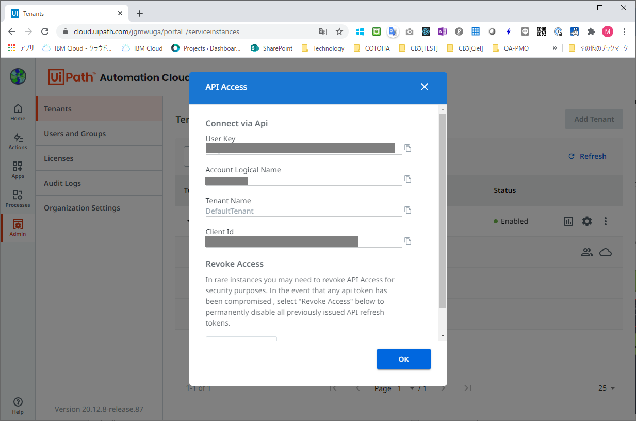Select Audit Logs menu item
The image size is (636, 421).
pyautogui.click(x=62, y=183)
